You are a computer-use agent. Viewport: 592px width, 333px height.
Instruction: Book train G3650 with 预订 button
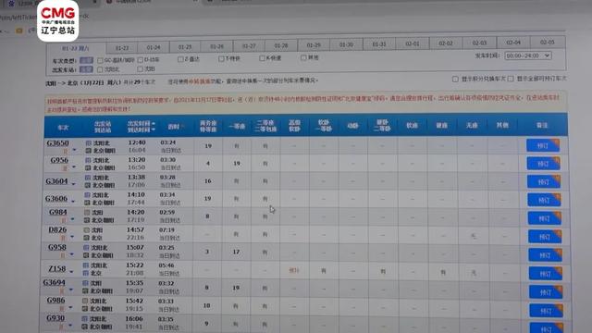coord(543,145)
